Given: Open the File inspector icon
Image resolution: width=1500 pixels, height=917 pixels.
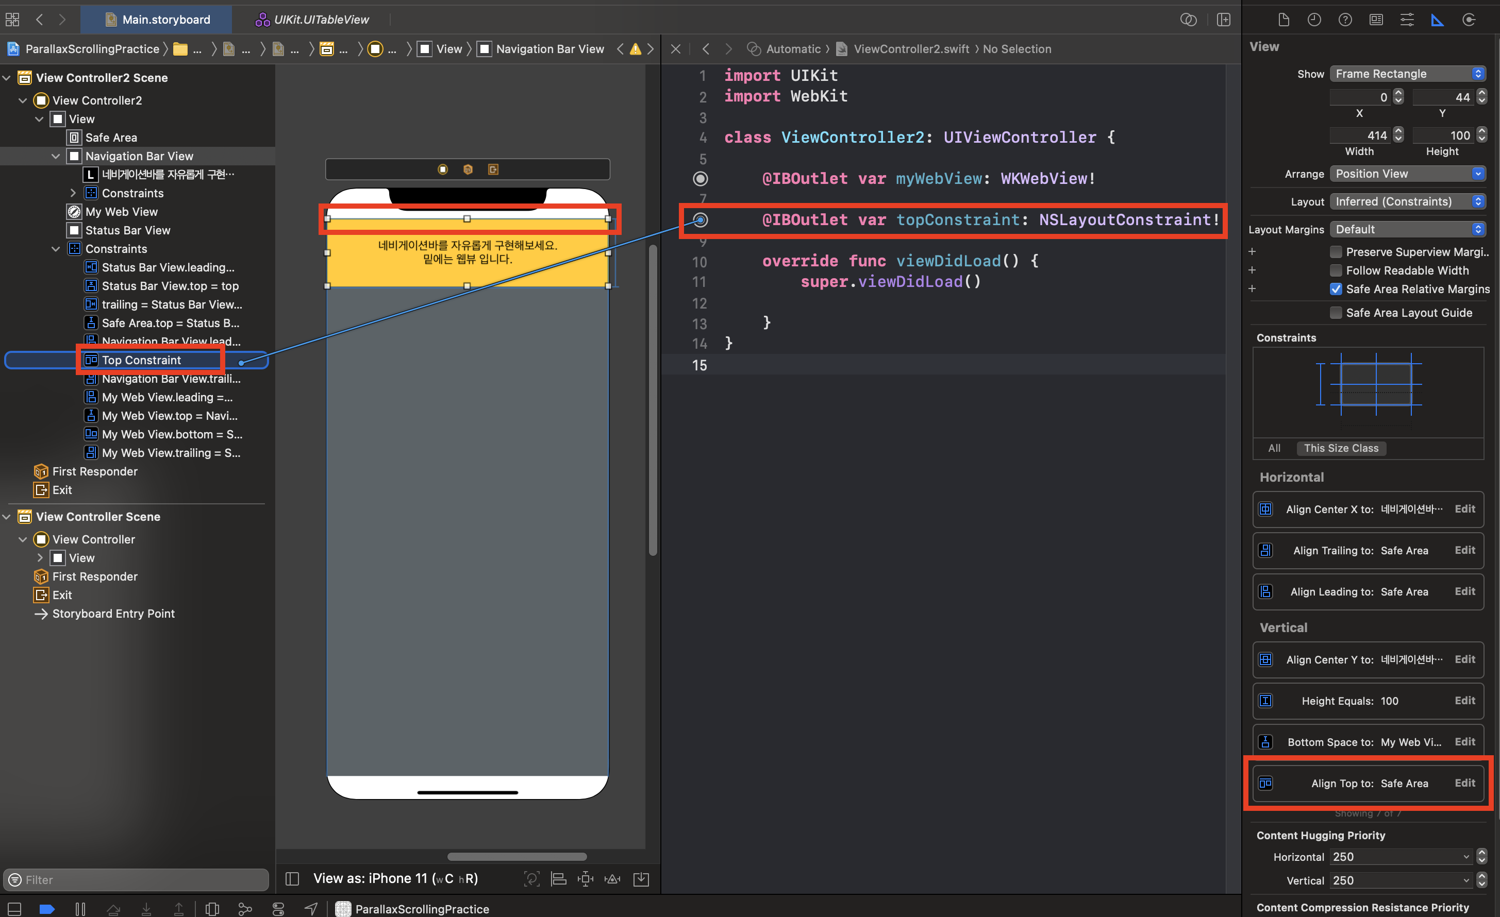Looking at the screenshot, I should pos(1284,20).
